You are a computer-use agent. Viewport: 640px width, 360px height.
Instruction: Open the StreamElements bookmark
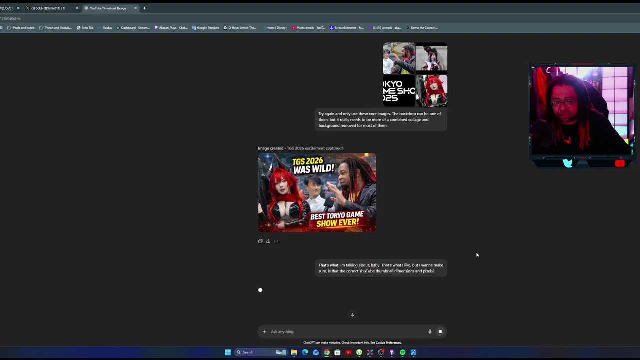(x=346, y=28)
